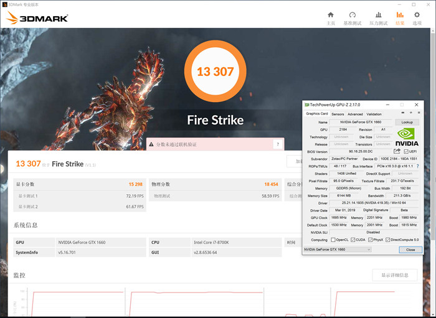The image size is (436, 318).
Task: Click the 监控 monitoring section heading
Action: (x=19, y=275)
